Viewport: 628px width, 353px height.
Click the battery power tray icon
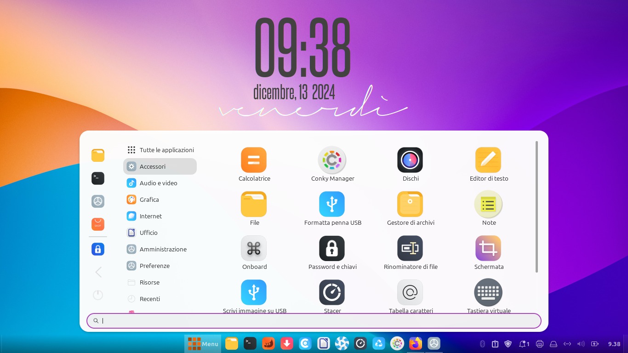[x=595, y=344]
